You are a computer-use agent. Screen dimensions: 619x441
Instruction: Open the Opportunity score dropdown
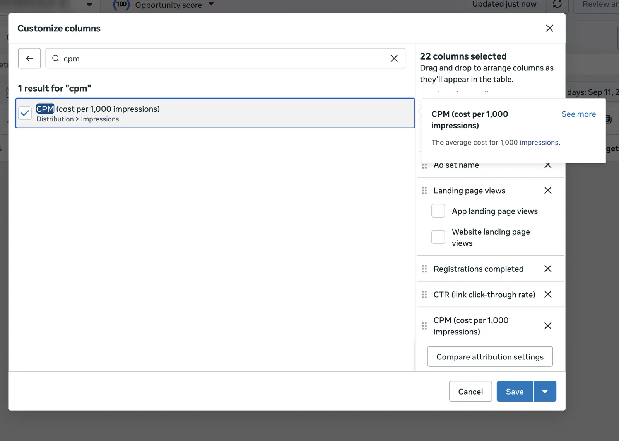point(211,4)
